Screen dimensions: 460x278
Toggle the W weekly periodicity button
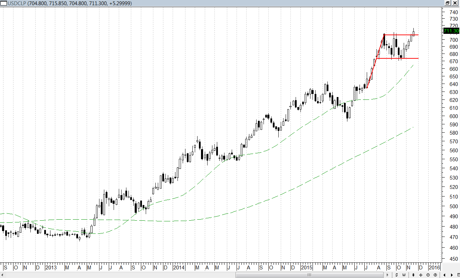(x=404, y=275)
